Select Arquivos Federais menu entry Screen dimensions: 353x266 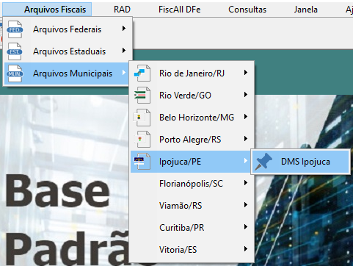[67, 29]
